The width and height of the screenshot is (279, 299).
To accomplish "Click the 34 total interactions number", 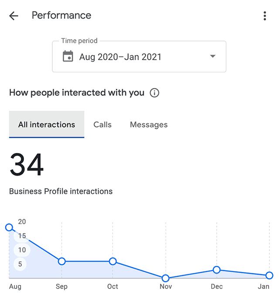I will (x=27, y=165).
